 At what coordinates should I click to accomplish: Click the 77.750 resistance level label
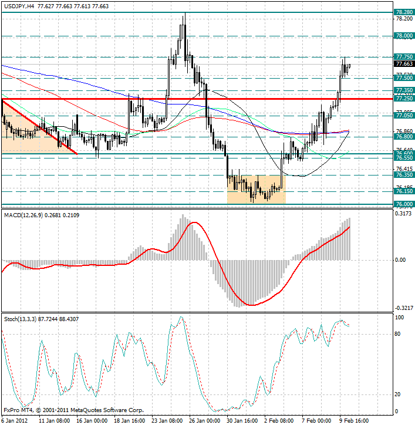click(404, 57)
